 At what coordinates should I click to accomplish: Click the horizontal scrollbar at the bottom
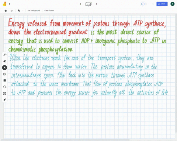[x=65, y=140]
